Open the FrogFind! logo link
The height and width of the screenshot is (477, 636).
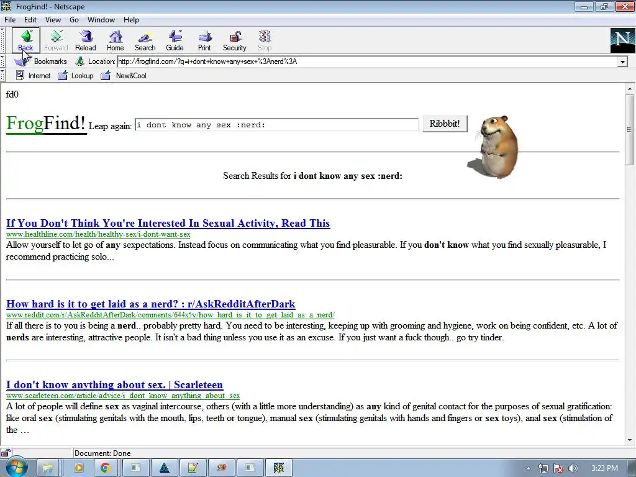[x=46, y=124]
